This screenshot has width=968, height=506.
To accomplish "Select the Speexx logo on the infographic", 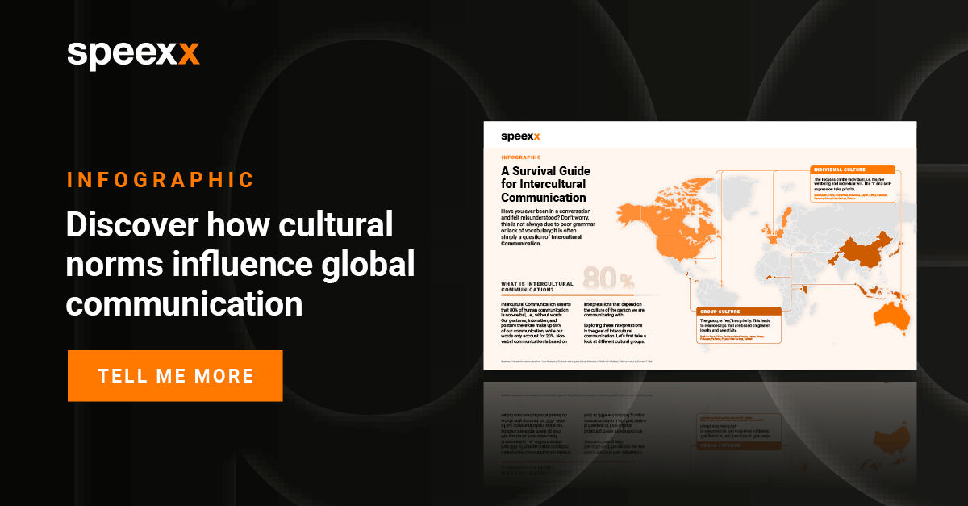I will [x=519, y=137].
